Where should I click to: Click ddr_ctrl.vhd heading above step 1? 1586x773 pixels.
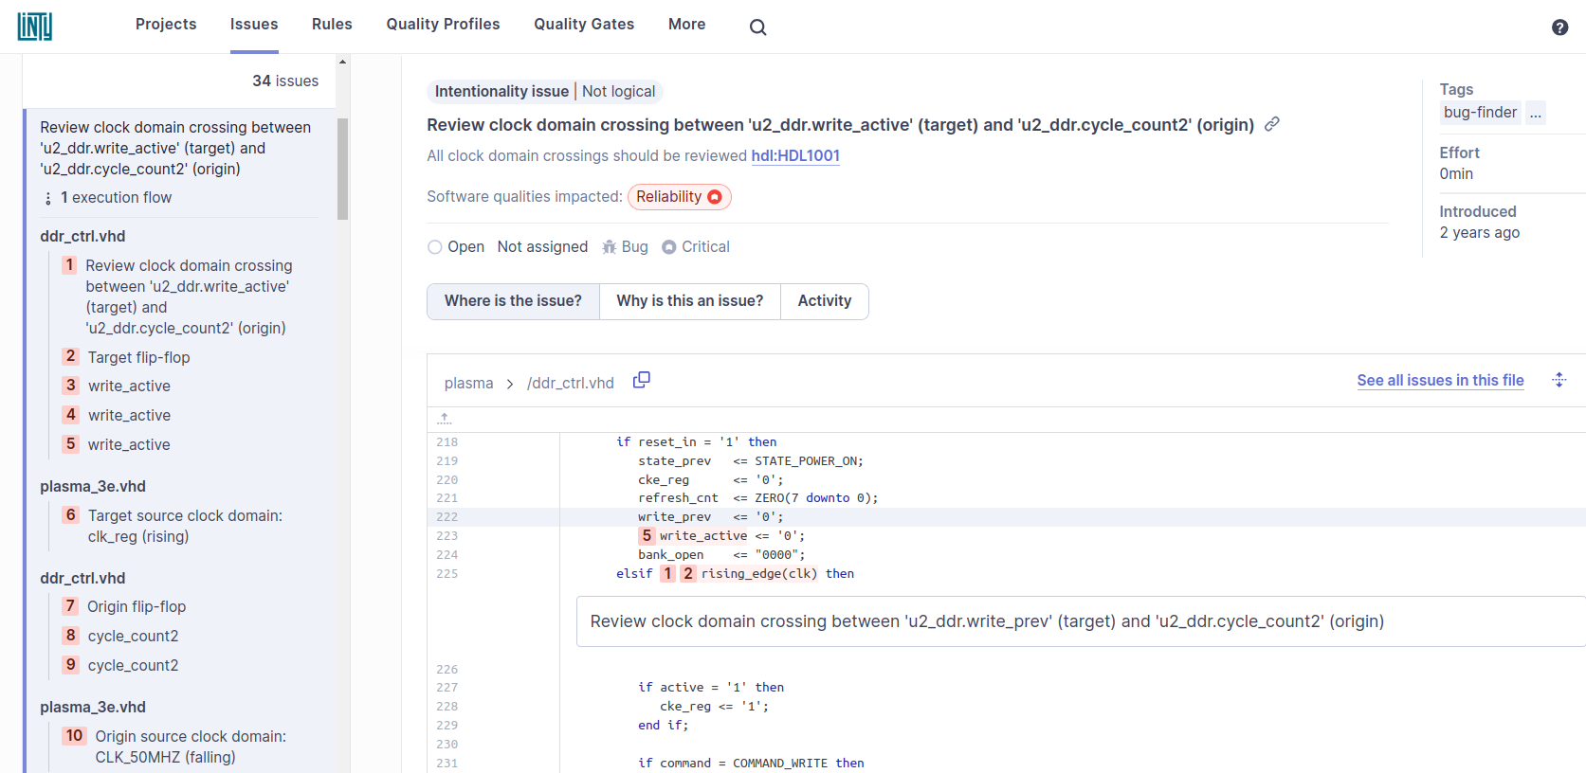coord(82,237)
